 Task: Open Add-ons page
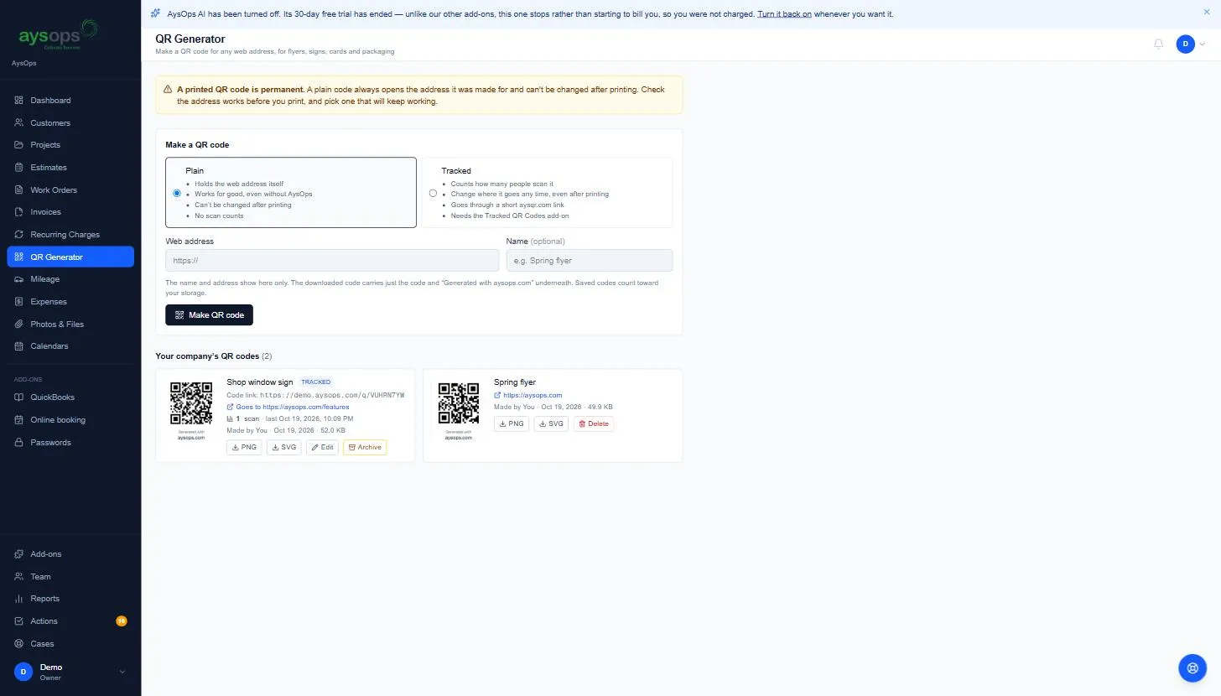70,554
